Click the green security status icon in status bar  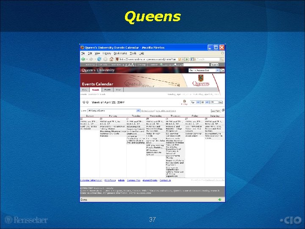pos(220,200)
